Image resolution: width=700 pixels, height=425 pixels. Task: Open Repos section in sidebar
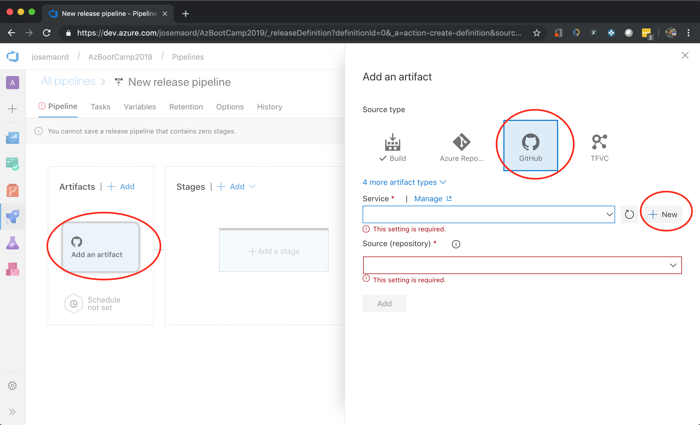click(13, 190)
